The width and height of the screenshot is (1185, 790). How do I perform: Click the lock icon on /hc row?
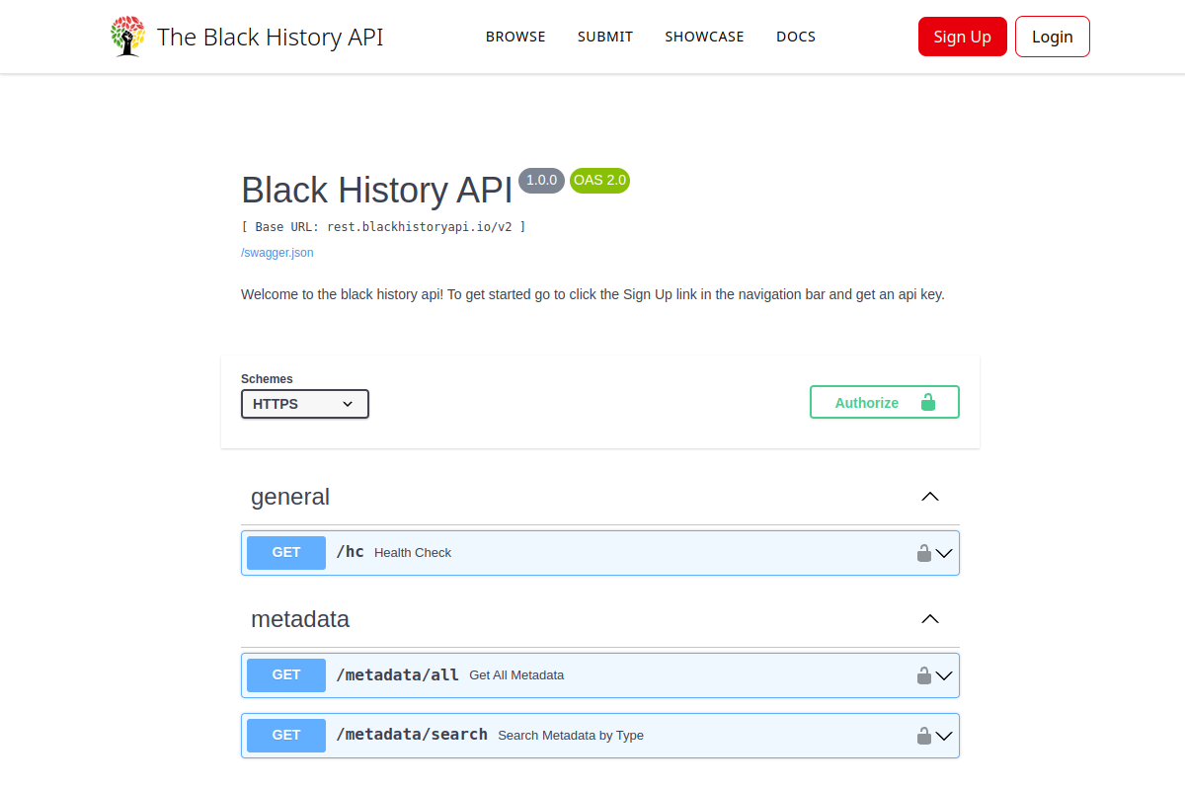point(924,553)
